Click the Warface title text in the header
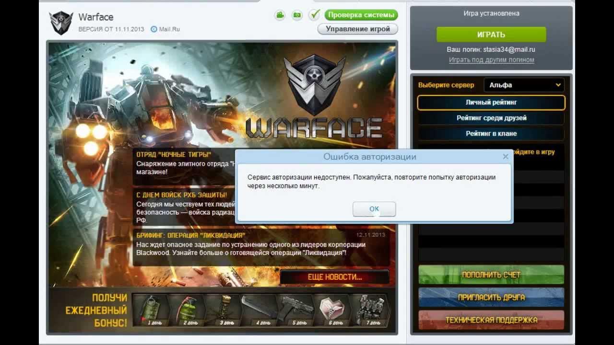This screenshot has height=345, width=614. [x=96, y=17]
